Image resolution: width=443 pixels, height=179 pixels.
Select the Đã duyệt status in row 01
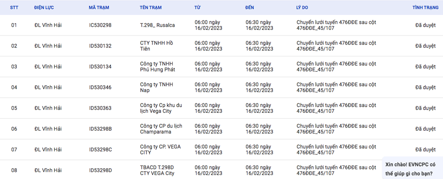tap(425, 25)
